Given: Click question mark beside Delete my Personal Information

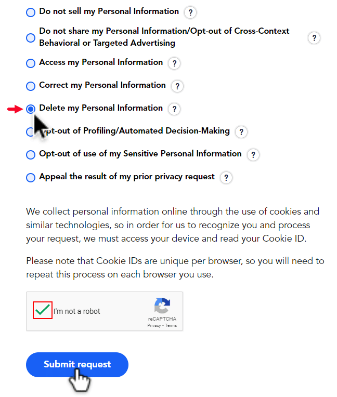Looking at the screenshot, I should 174,109.
